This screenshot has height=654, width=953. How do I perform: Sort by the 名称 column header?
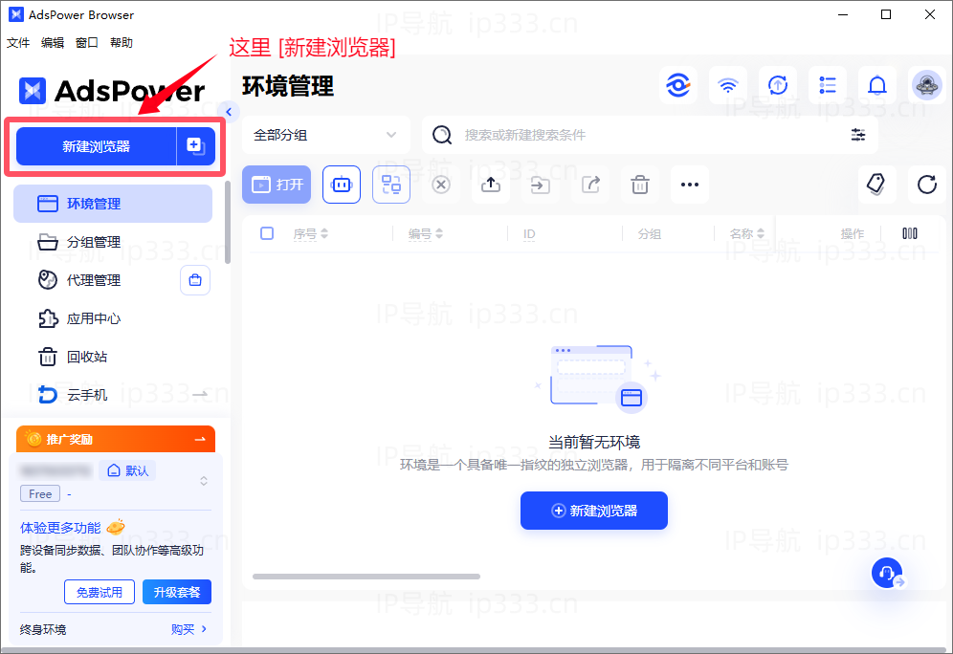(x=747, y=234)
